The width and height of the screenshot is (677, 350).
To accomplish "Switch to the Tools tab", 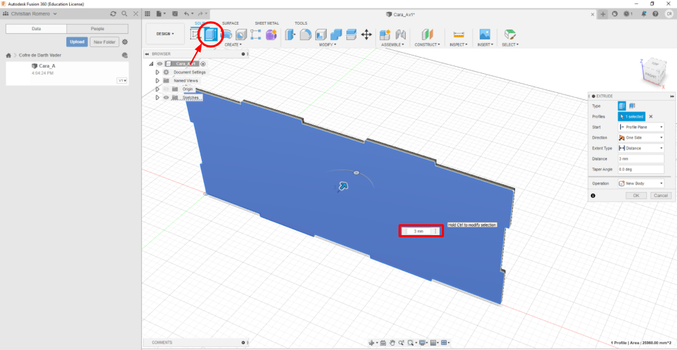I will pos(301,24).
